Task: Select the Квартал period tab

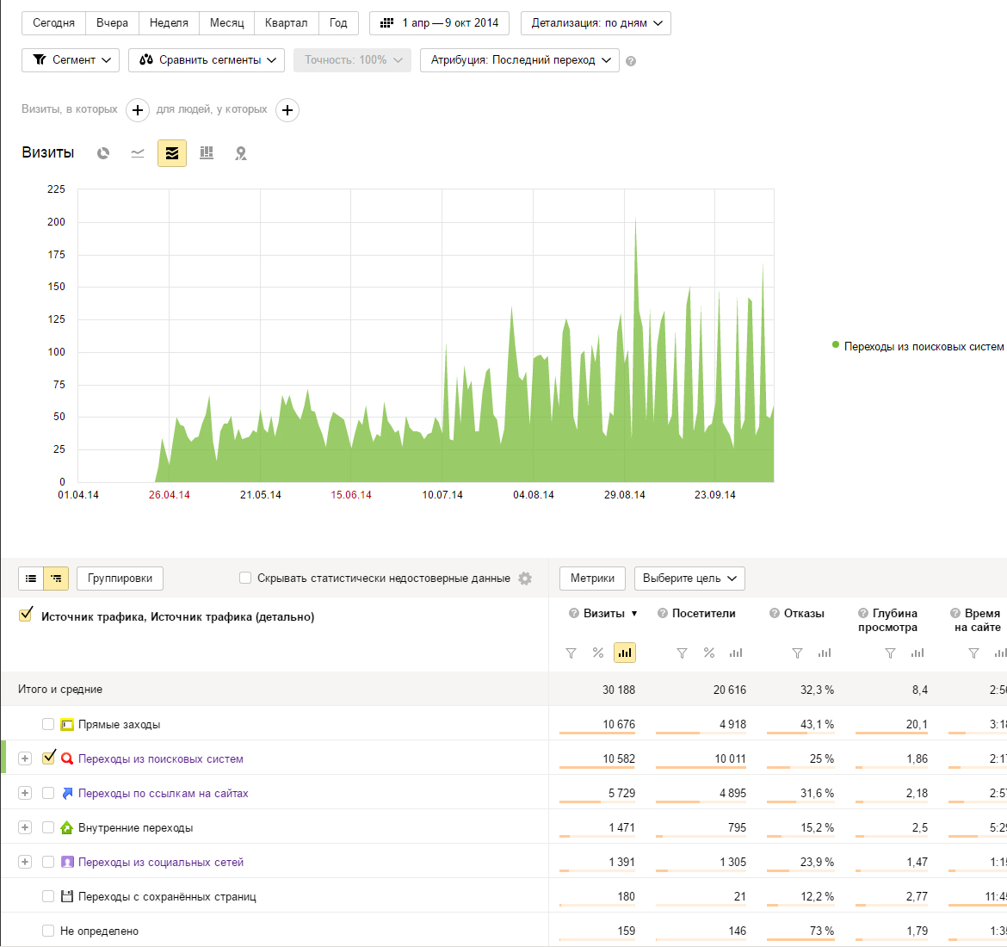Action: pos(286,23)
